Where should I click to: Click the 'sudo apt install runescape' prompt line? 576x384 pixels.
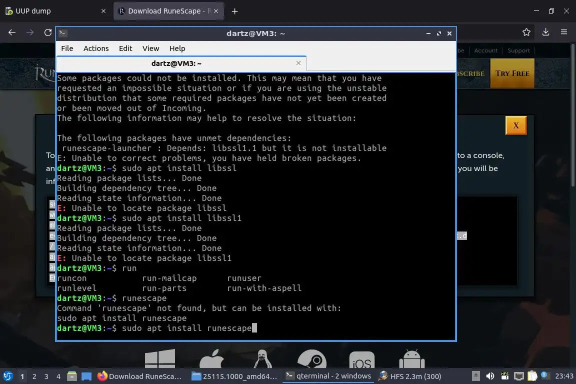click(x=157, y=328)
